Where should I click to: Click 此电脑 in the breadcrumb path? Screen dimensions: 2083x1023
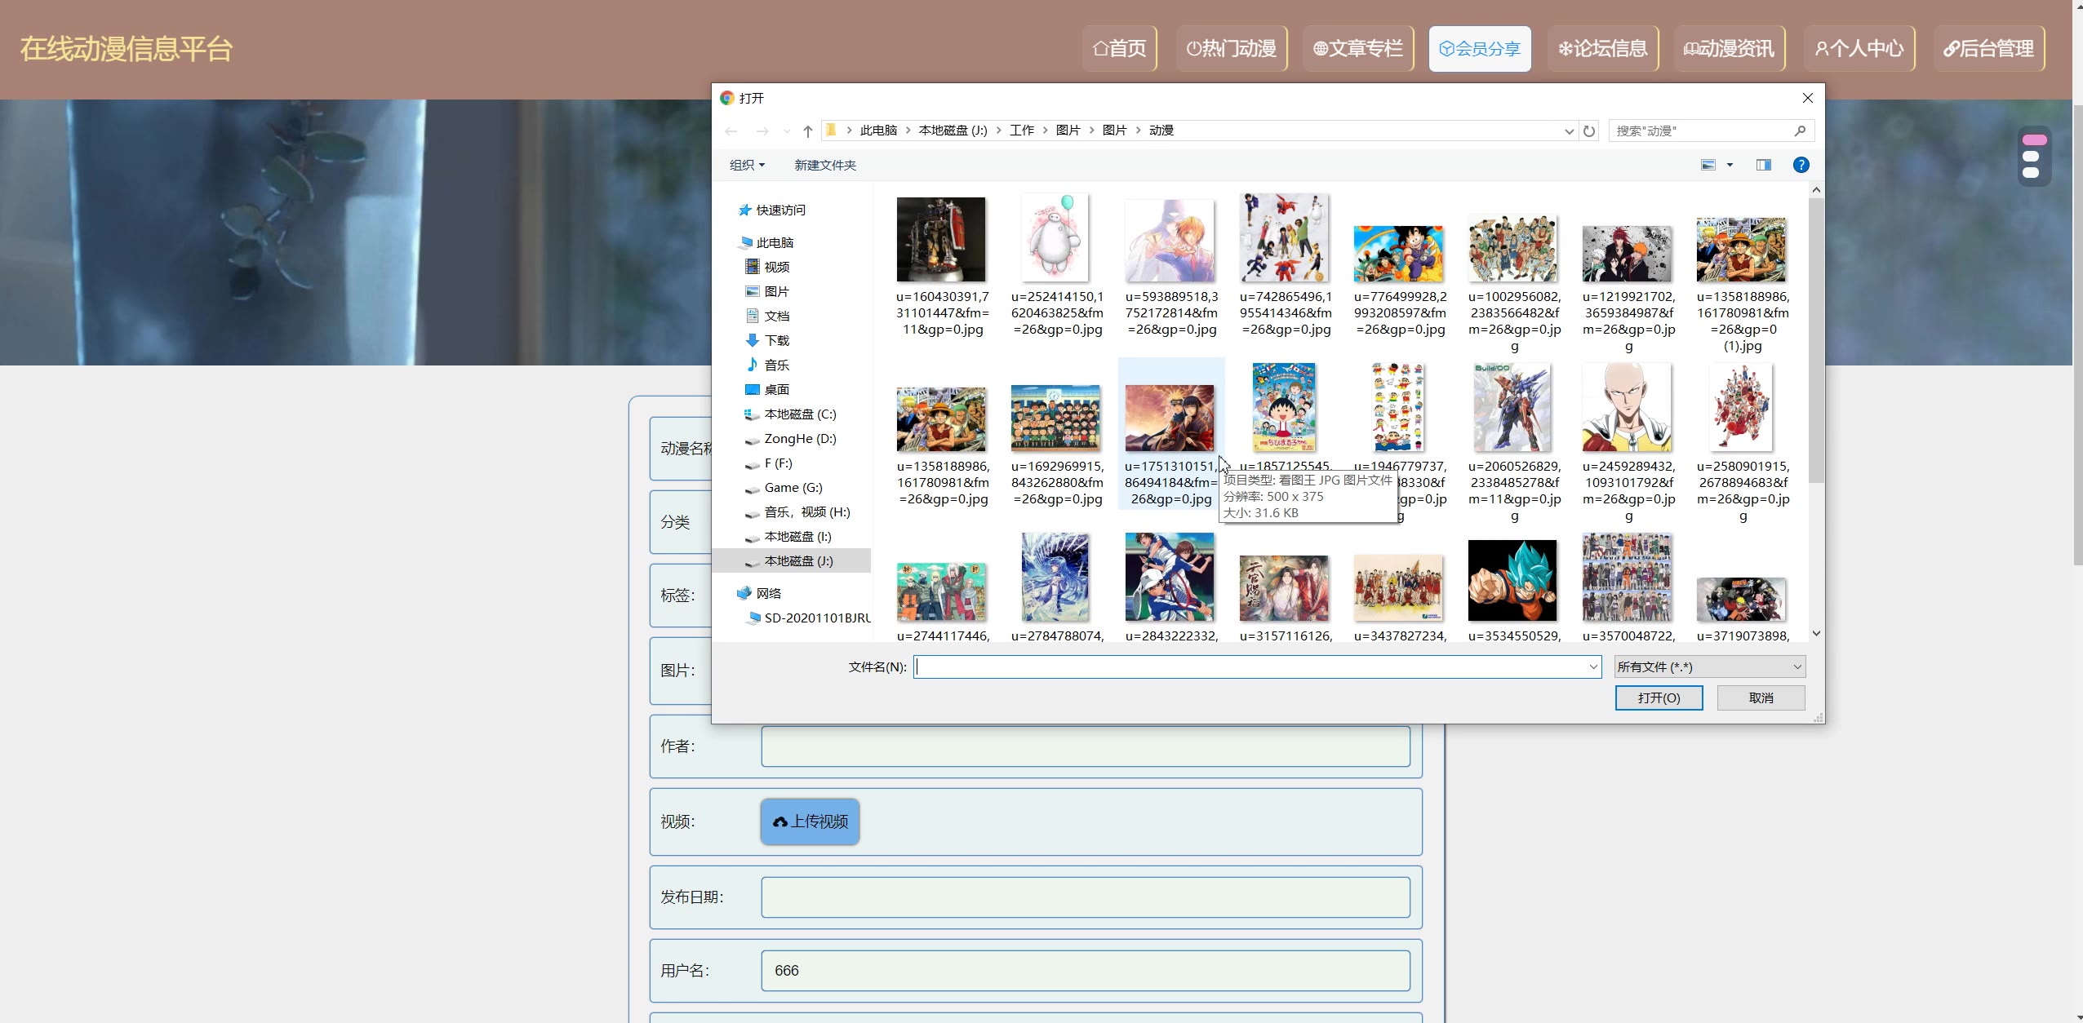[x=878, y=131]
